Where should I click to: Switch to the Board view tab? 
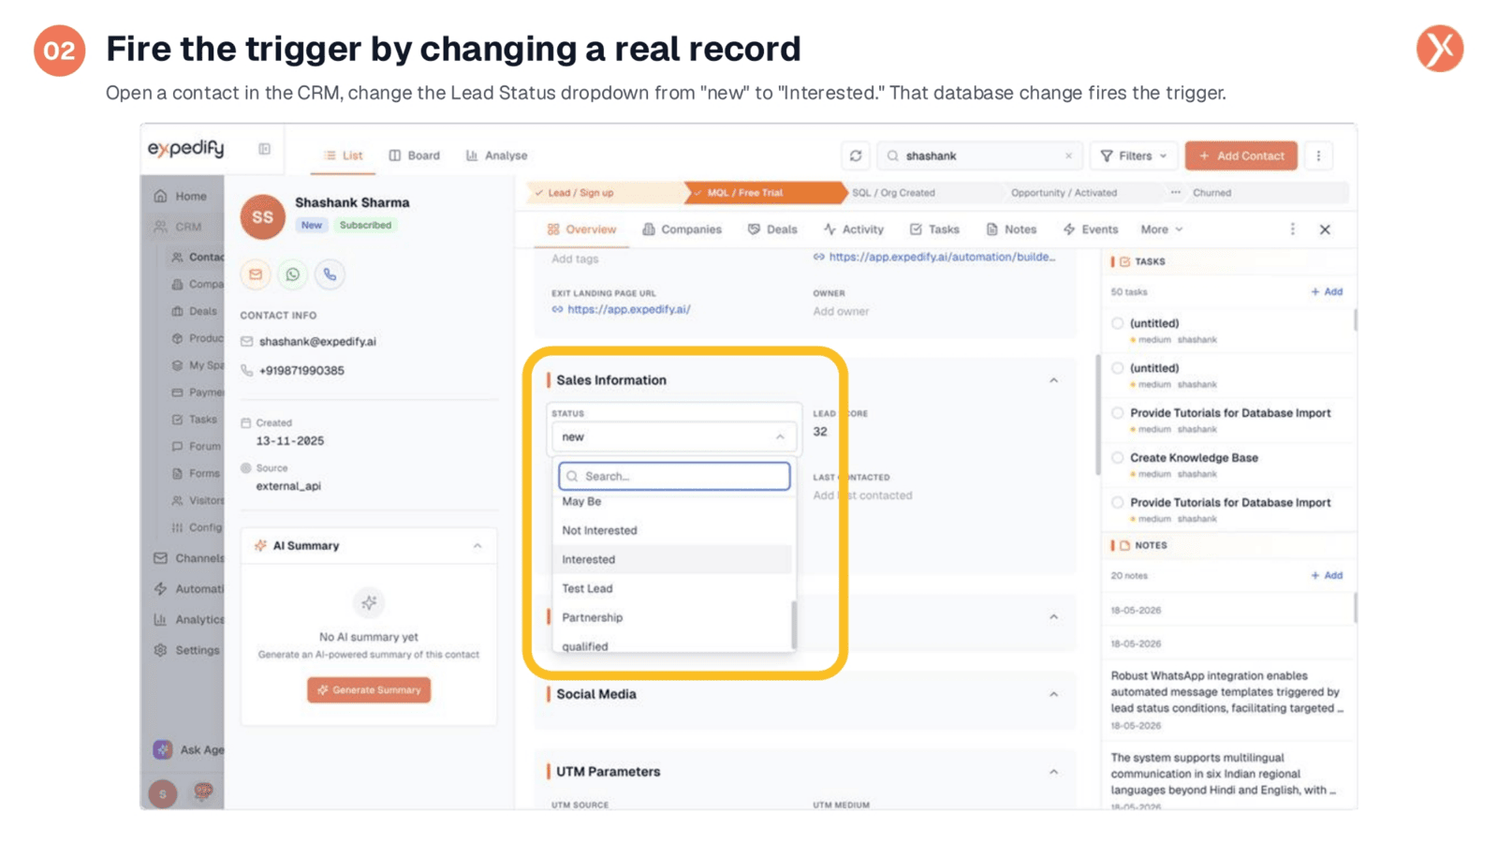click(x=414, y=155)
